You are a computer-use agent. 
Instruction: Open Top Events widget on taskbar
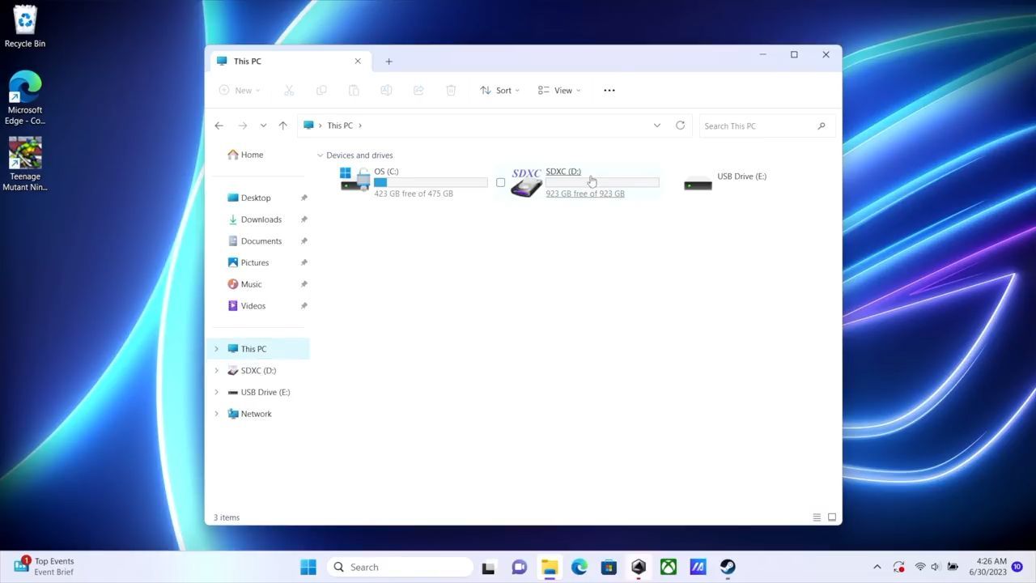[x=44, y=566]
